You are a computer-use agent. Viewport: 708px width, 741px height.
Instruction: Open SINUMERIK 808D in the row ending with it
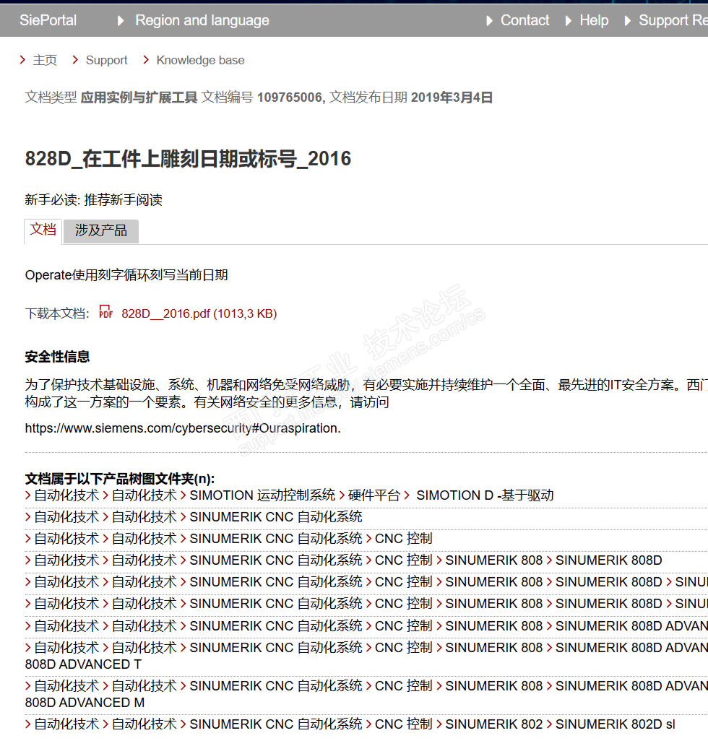pos(609,560)
